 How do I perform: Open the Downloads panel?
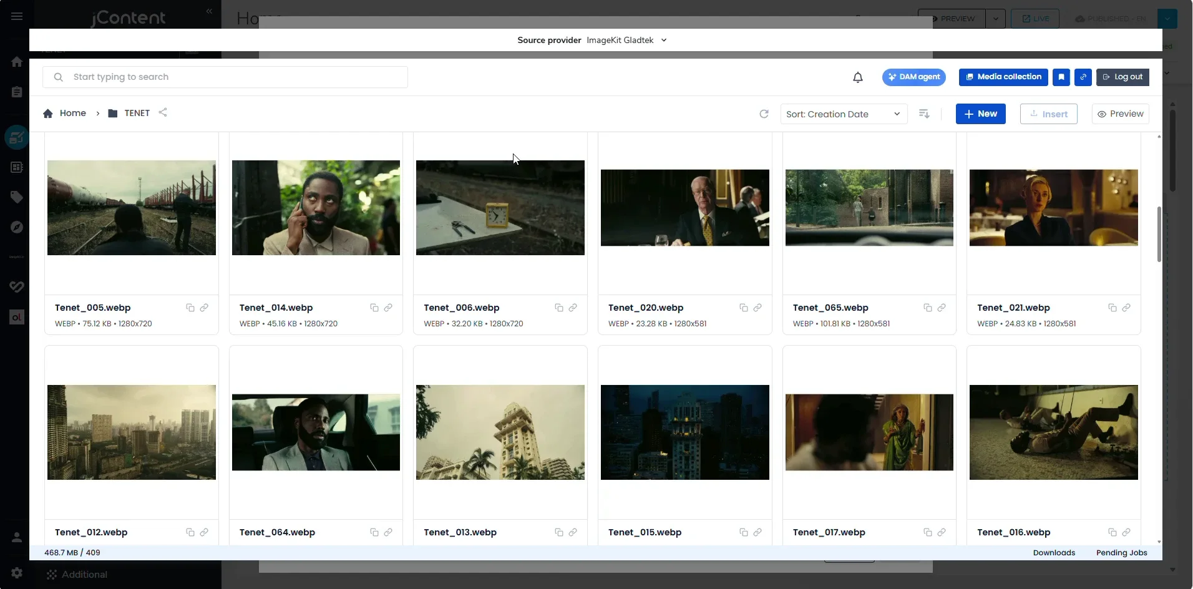[x=1054, y=553]
